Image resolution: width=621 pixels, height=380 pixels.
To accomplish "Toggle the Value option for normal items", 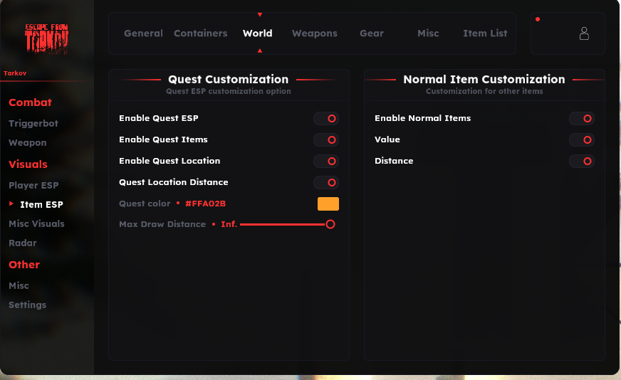I will (581, 140).
